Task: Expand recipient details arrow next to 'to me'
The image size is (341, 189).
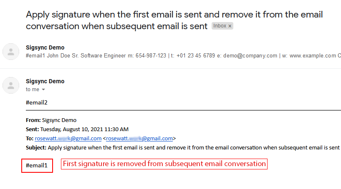Action: pyautogui.click(x=43, y=90)
